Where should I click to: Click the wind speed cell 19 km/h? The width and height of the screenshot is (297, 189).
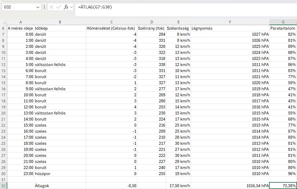tap(178, 174)
